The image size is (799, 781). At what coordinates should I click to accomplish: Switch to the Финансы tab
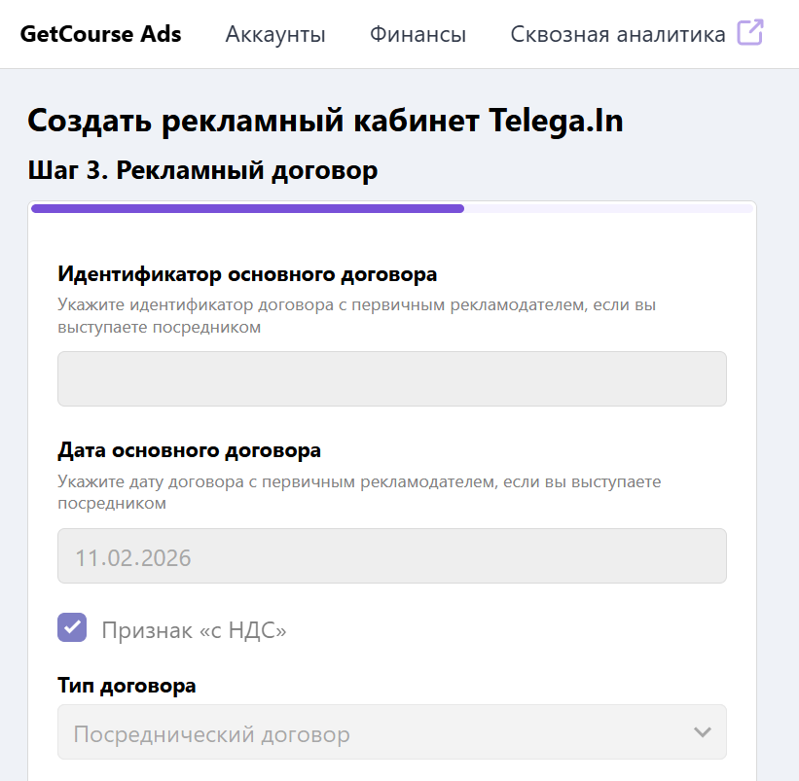(418, 33)
